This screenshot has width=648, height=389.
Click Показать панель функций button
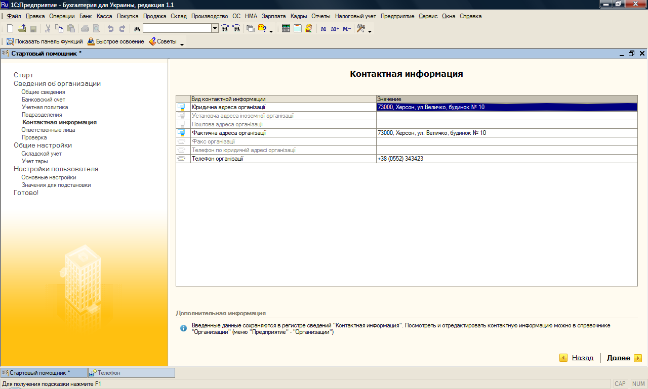45,41
